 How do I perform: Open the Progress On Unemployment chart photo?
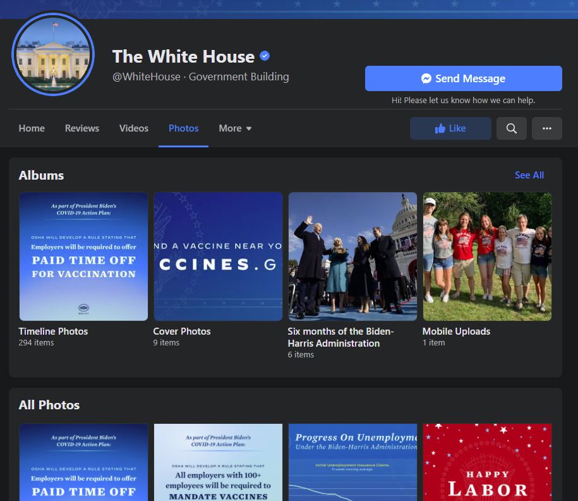point(352,462)
